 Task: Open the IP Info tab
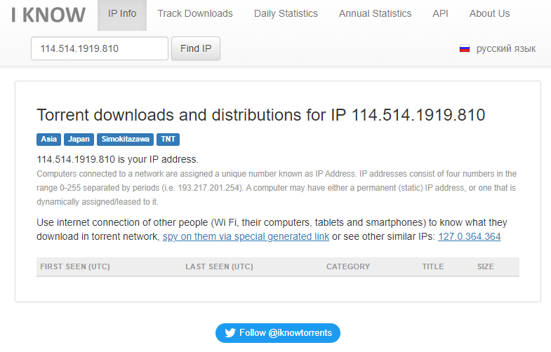tap(122, 15)
